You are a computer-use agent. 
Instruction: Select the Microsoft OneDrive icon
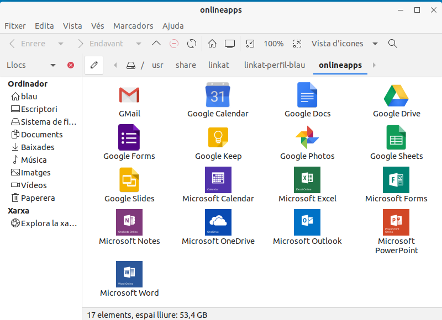click(218, 222)
